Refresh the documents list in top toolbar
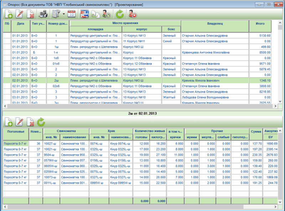The height and width of the screenshot is (211, 285). (x=120, y=14)
